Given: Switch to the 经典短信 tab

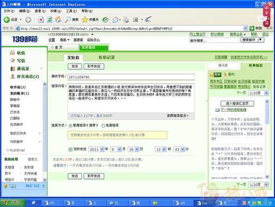Looking at the screenshot, I should point(255,65).
